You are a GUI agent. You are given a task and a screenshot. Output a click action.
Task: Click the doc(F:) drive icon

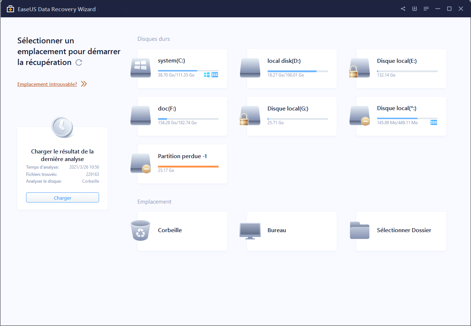coord(141,116)
